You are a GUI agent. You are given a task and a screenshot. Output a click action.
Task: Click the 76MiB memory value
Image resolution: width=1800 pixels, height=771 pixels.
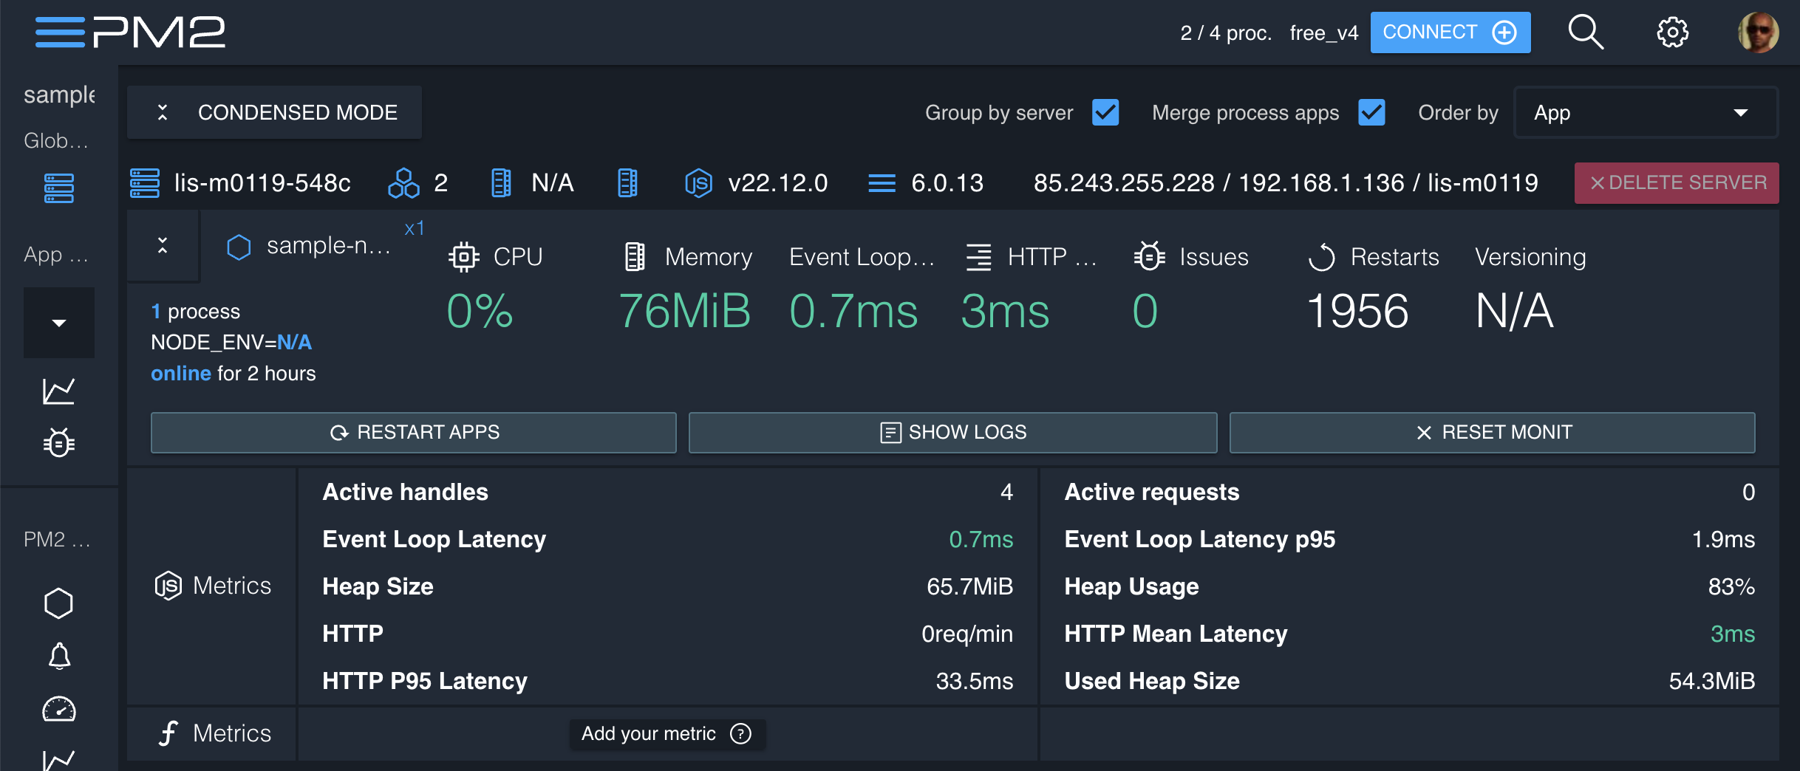(685, 311)
